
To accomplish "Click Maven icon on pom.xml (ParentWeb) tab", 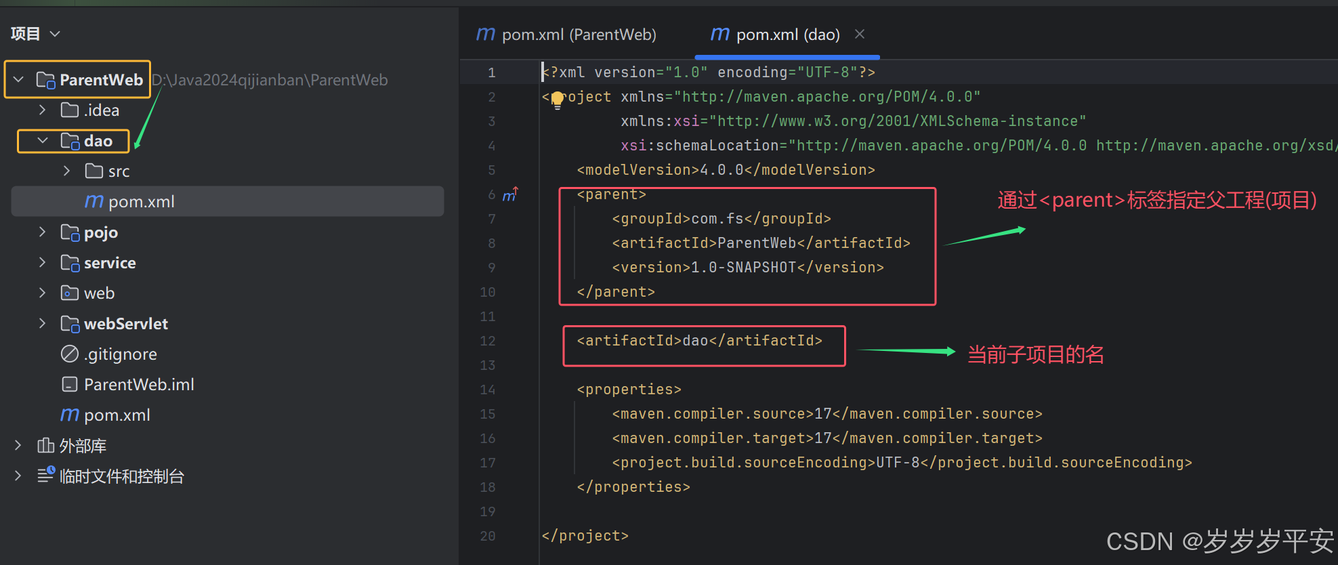I will point(485,34).
